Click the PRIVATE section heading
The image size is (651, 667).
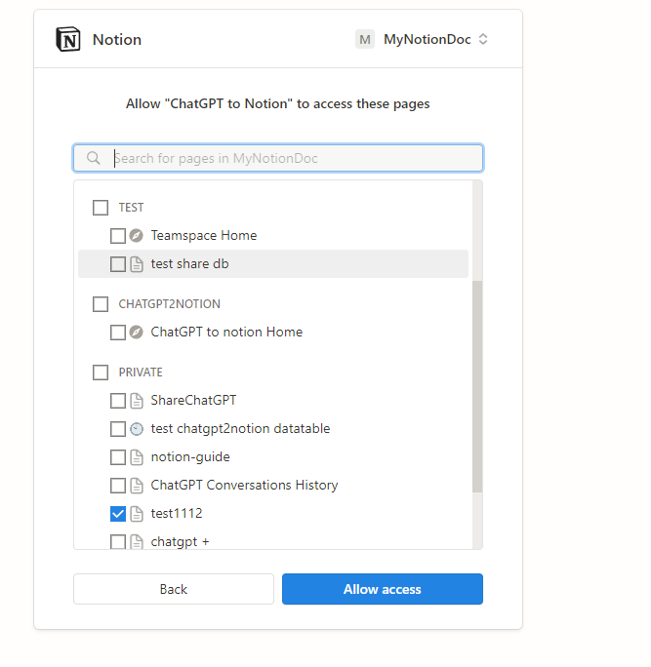click(141, 373)
